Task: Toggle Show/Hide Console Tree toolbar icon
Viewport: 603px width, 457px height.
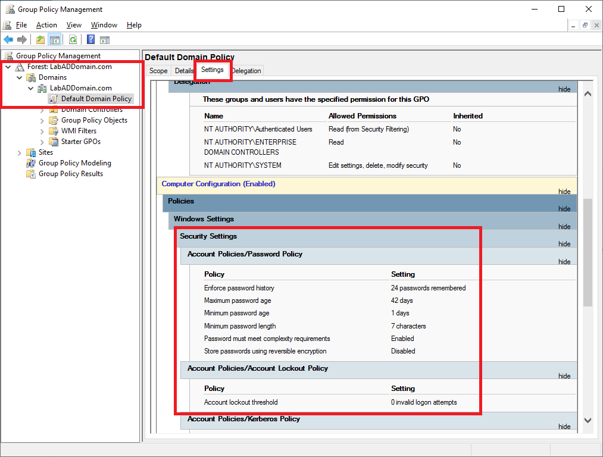Action: point(54,40)
